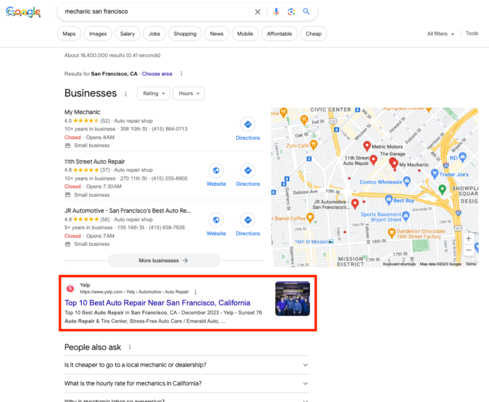The width and height of the screenshot is (489, 402).
Task: Click Costco Wholesale shopping marker on map
Action: click(x=407, y=181)
